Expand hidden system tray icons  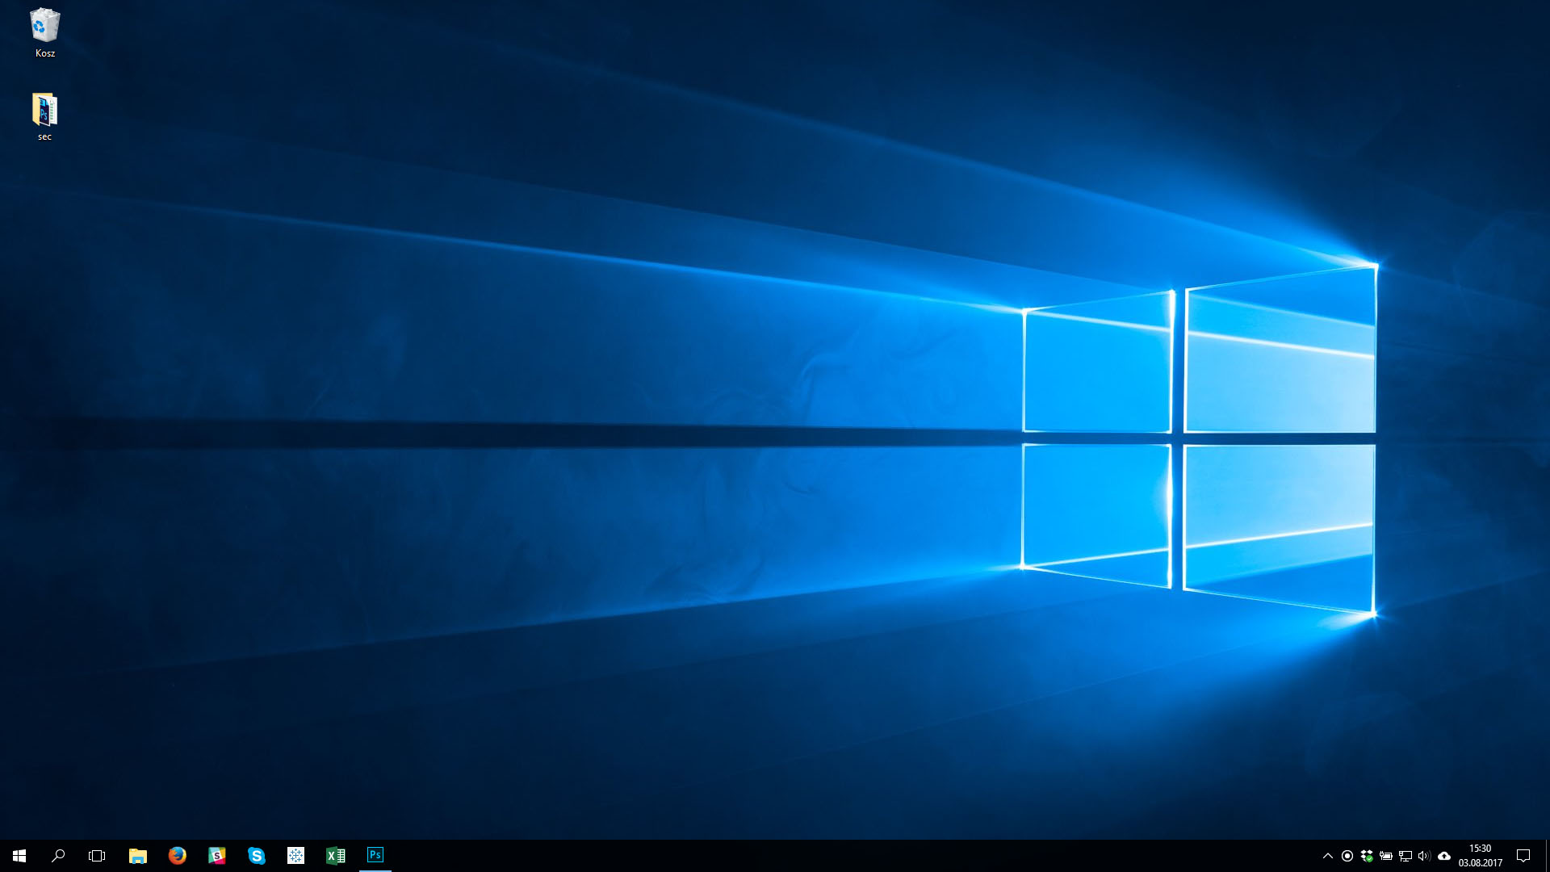[1328, 855]
